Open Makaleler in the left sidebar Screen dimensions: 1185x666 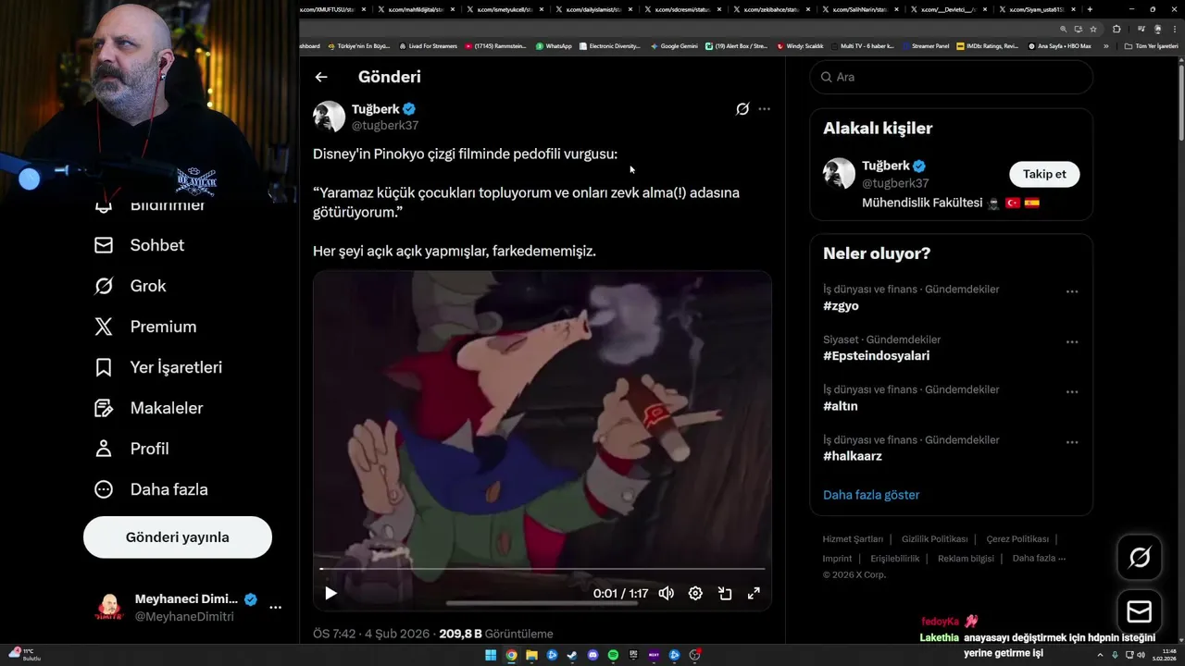point(149,408)
